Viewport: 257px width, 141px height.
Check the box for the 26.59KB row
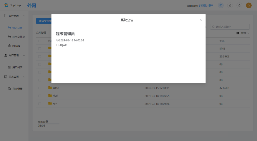(39, 56)
